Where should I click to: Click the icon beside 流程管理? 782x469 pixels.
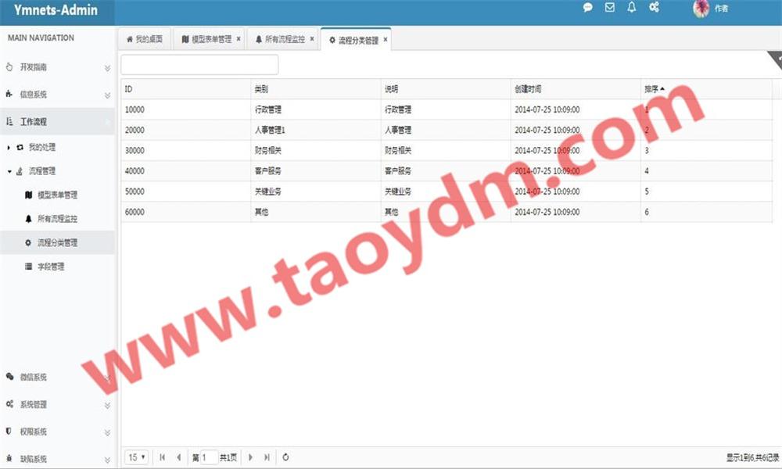pos(20,171)
